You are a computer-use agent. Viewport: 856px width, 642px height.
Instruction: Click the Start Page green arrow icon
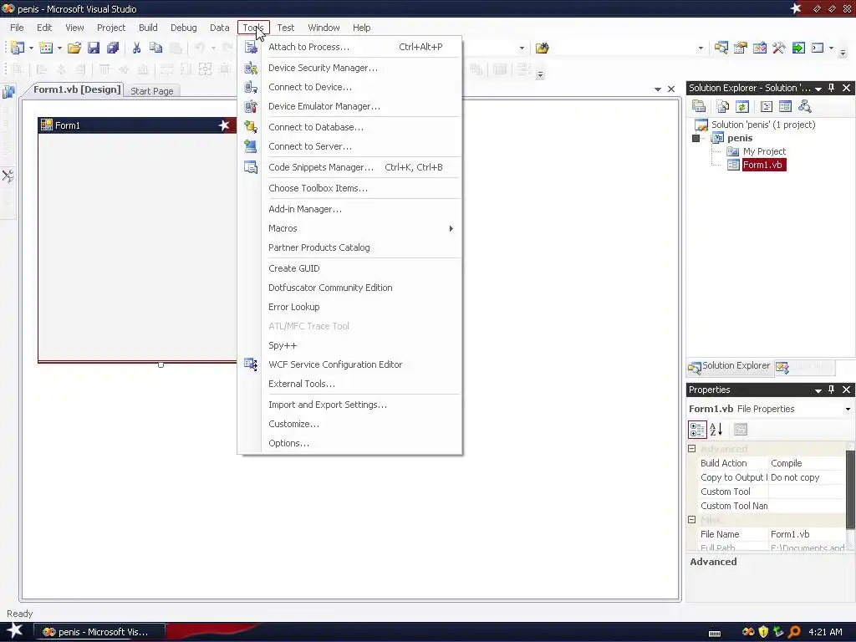pyautogui.click(x=798, y=48)
